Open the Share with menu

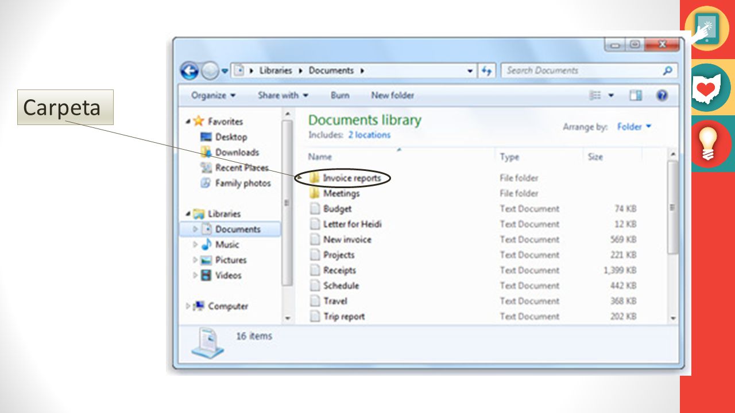click(283, 95)
